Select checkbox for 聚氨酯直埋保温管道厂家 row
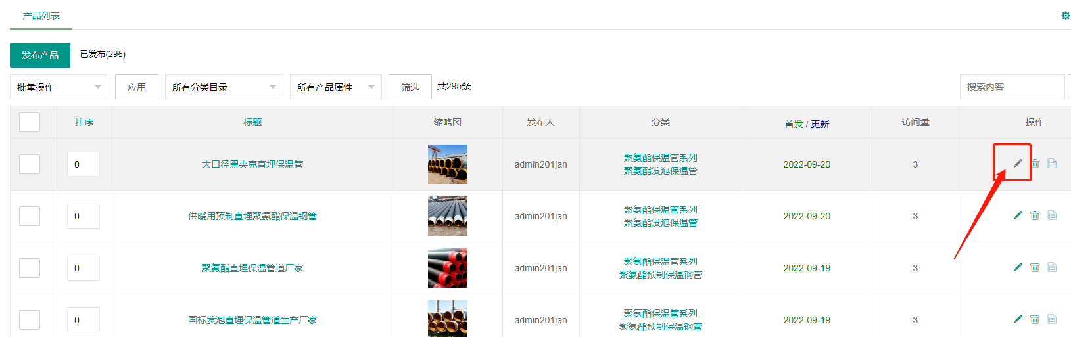Viewport: 1071px width, 337px height. pos(30,268)
